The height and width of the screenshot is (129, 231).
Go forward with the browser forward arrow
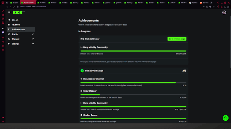click(x=10, y=7)
